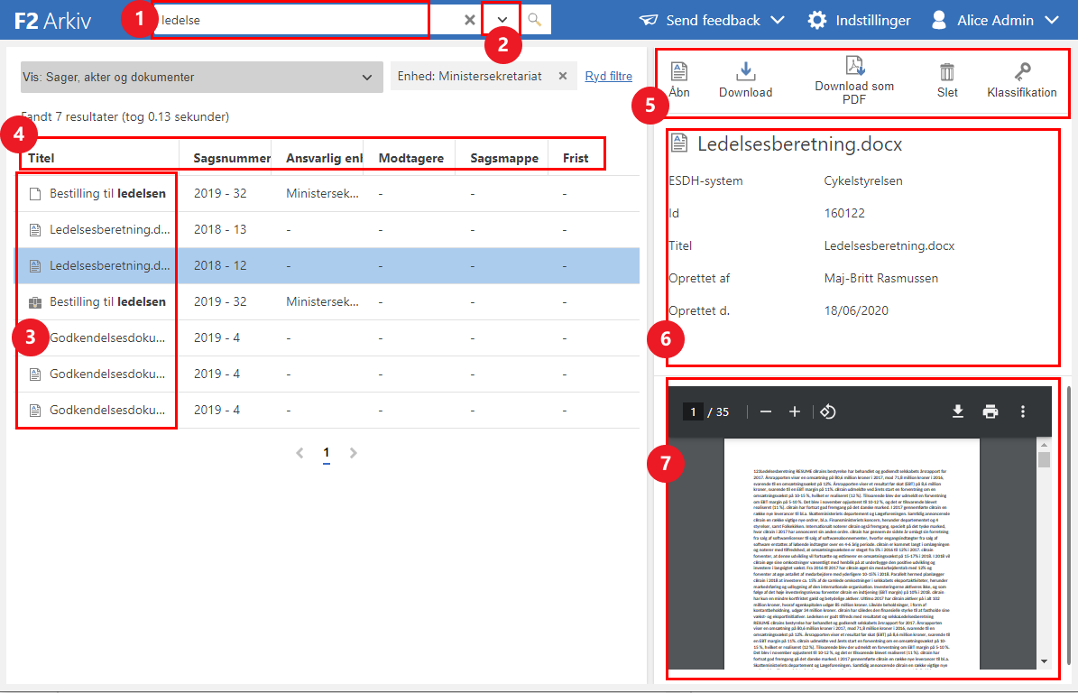Print the PDF from preview toolbar

click(x=990, y=411)
